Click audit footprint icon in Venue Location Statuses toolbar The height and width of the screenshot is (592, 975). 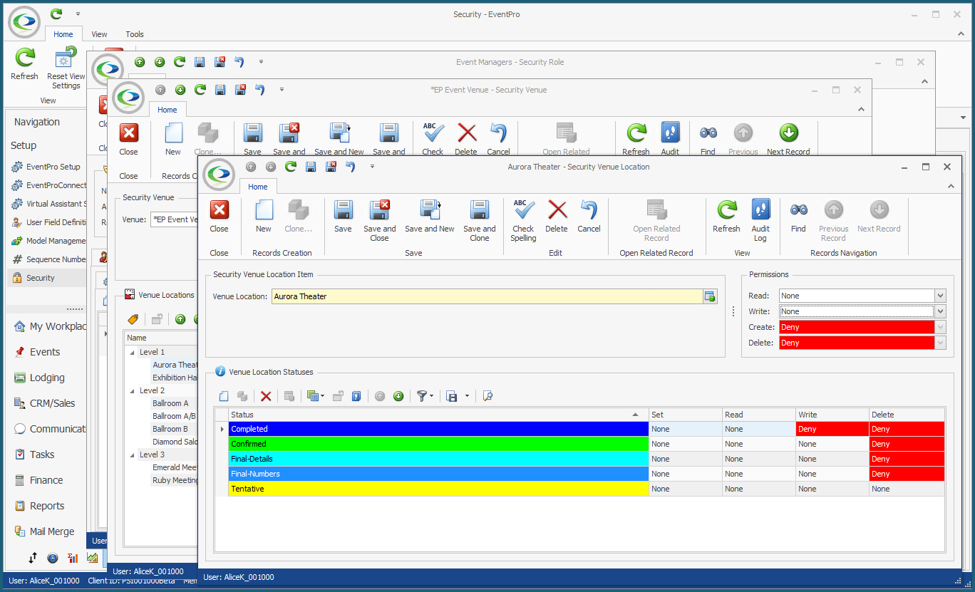click(x=356, y=396)
